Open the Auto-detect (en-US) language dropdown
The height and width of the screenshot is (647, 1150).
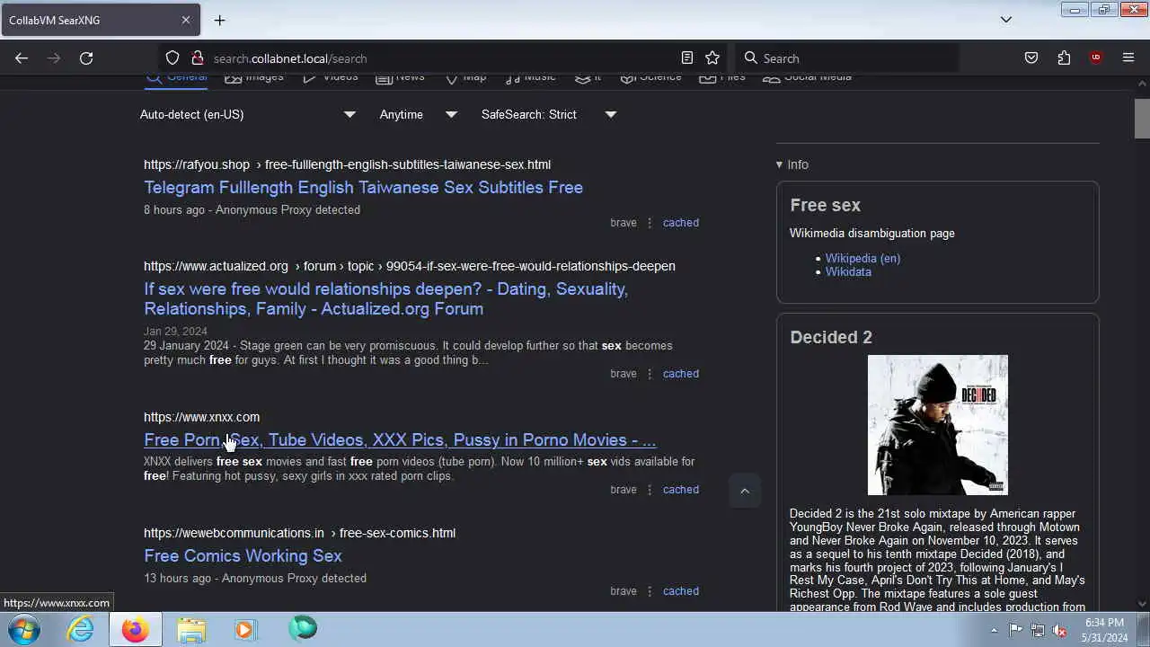(x=248, y=114)
